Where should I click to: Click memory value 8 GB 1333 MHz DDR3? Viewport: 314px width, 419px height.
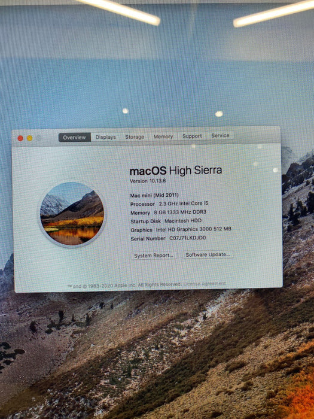coord(180,212)
